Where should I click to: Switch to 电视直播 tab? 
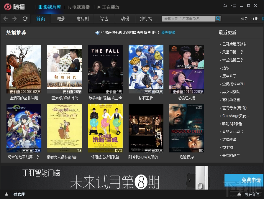point(78,7)
